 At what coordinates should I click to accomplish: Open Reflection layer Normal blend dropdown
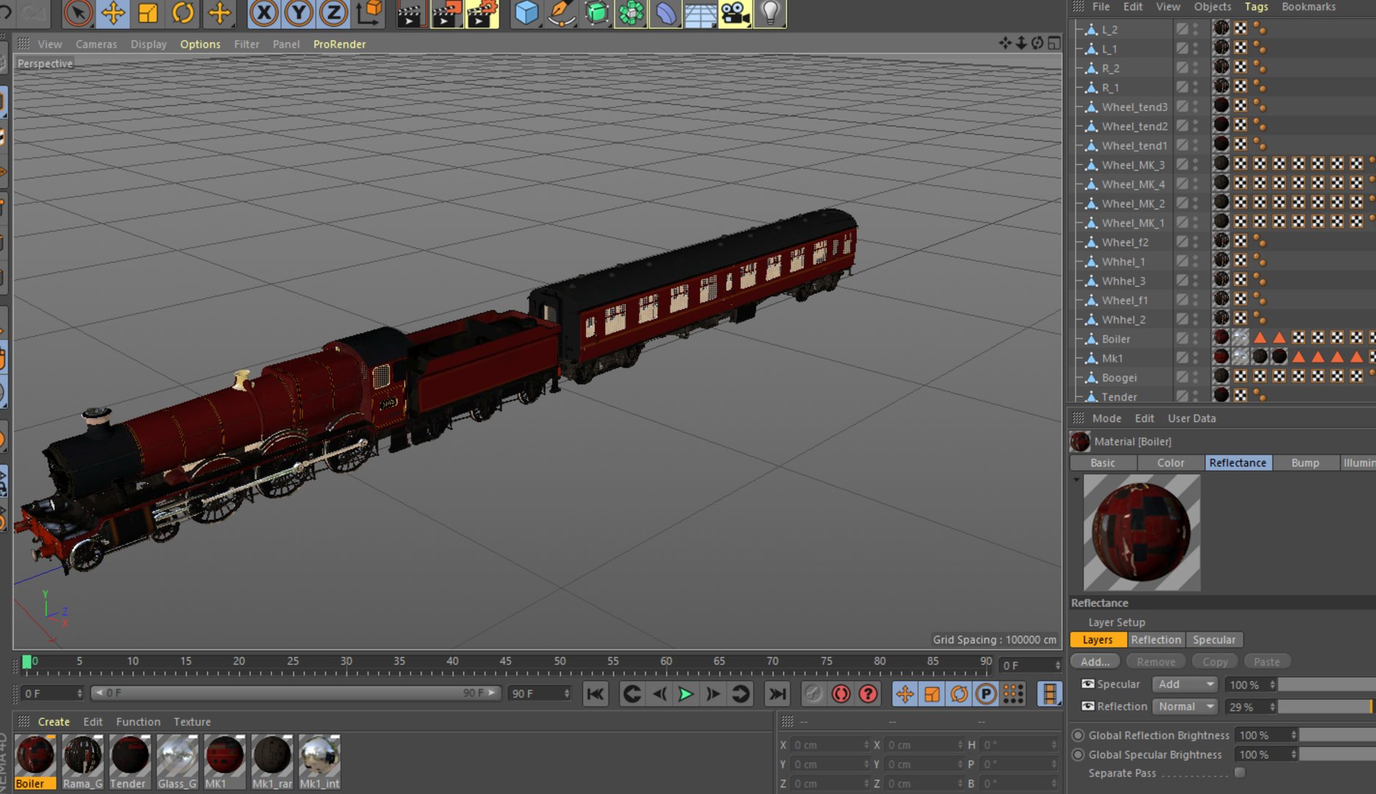pos(1185,707)
